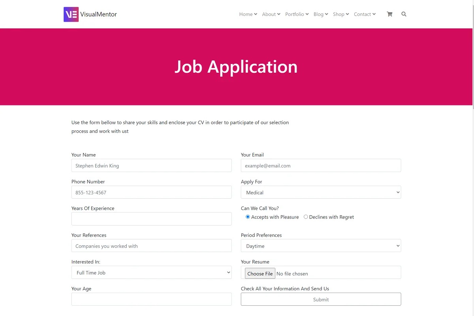Expand the About menu
474x316 pixels.
tap(271, 14)
